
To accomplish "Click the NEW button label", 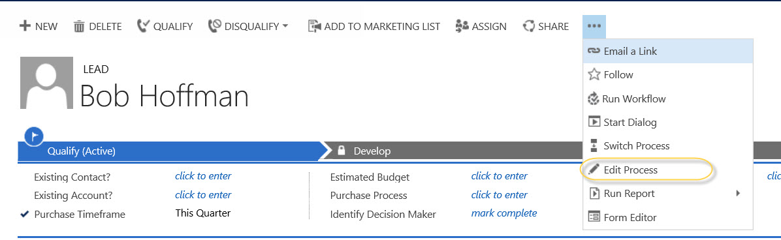I will coord(46,26).
